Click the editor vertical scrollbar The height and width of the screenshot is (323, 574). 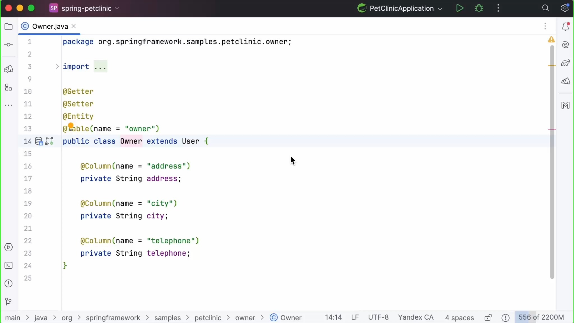(552, 162)
